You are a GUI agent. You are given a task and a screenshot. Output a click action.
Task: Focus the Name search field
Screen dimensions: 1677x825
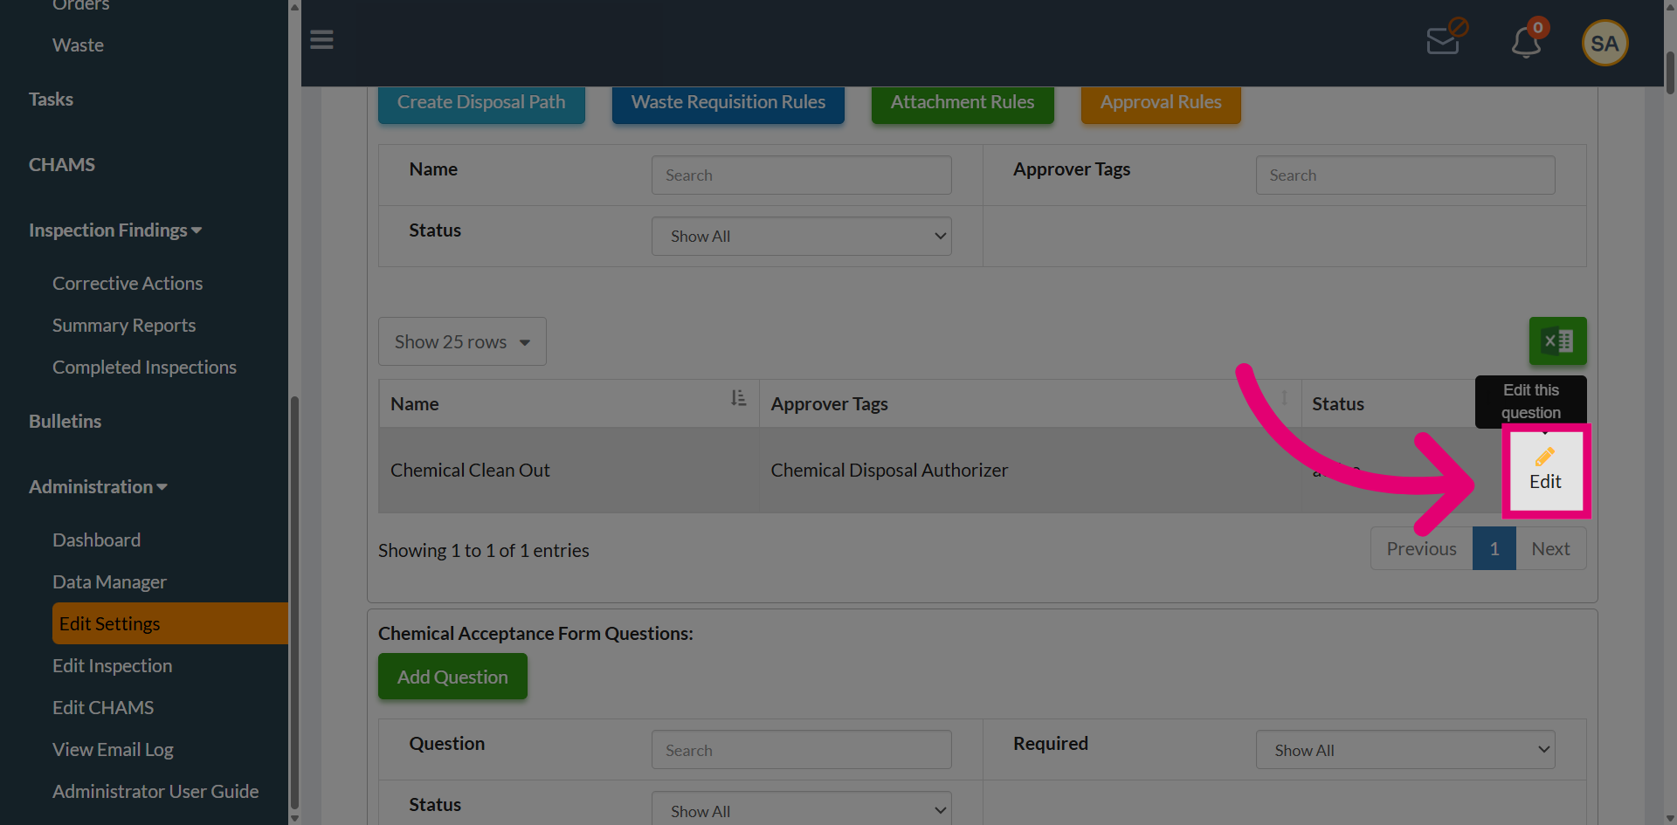point(801,175)
